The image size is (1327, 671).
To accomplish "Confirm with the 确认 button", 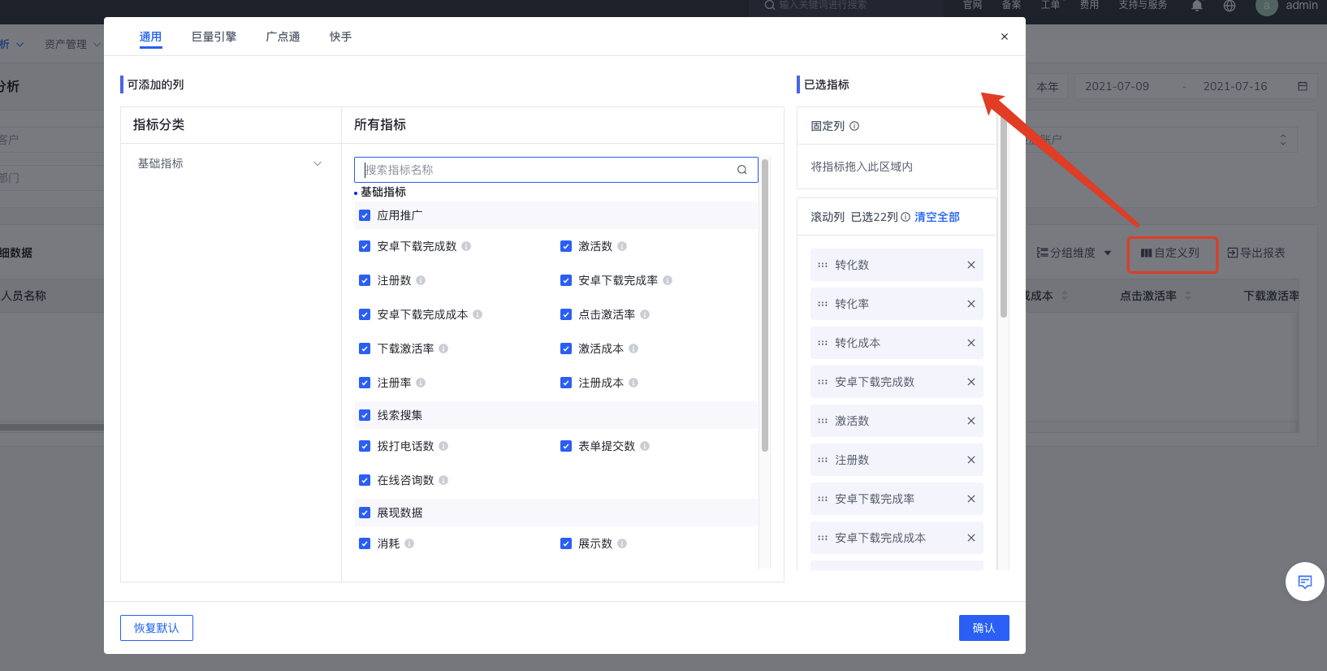I will coord(984,628).
